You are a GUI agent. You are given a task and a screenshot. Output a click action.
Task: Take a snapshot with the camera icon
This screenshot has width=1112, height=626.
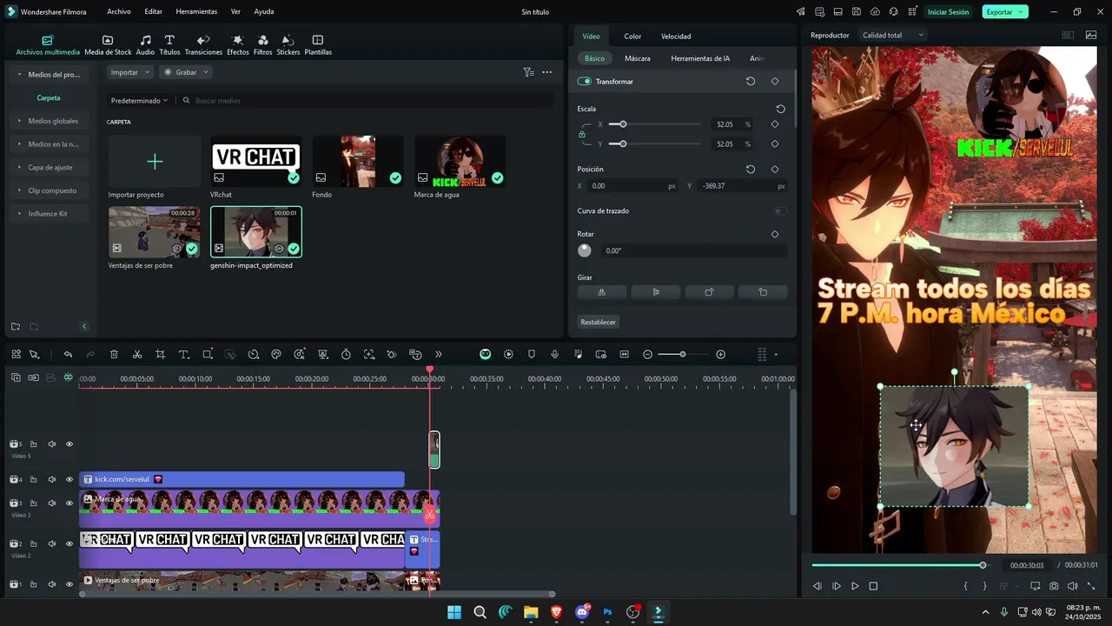click(1054, 586)
